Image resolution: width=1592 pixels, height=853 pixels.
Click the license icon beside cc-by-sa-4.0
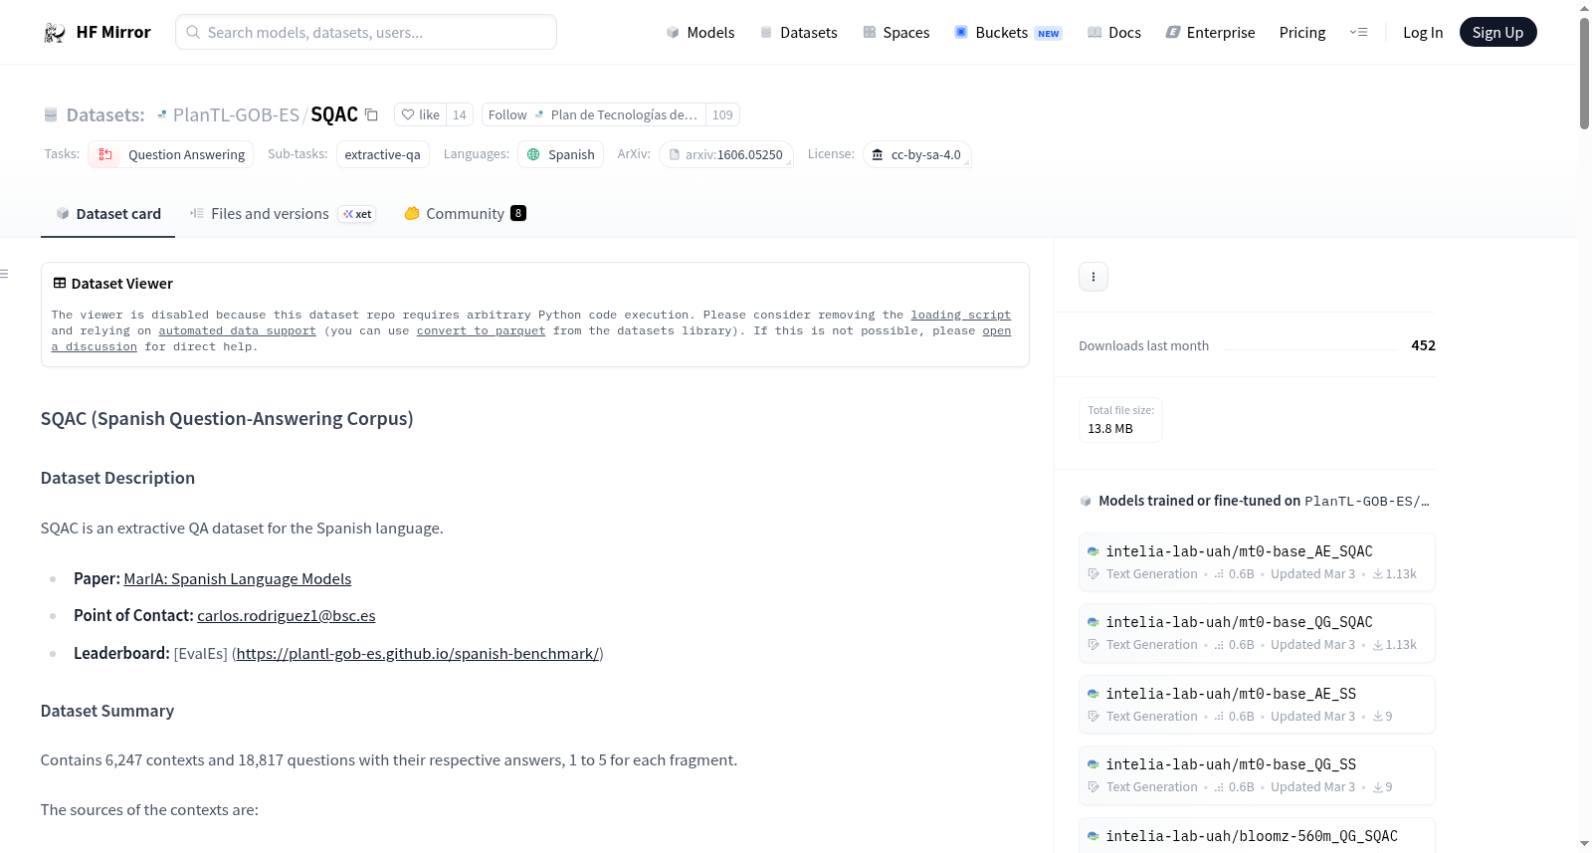[x=877, y=154]
